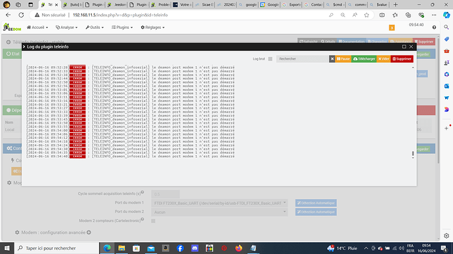Viewport: 453px width, 254px height.
Task: Open new browser tab with plus
Action: tap(395, 5)
